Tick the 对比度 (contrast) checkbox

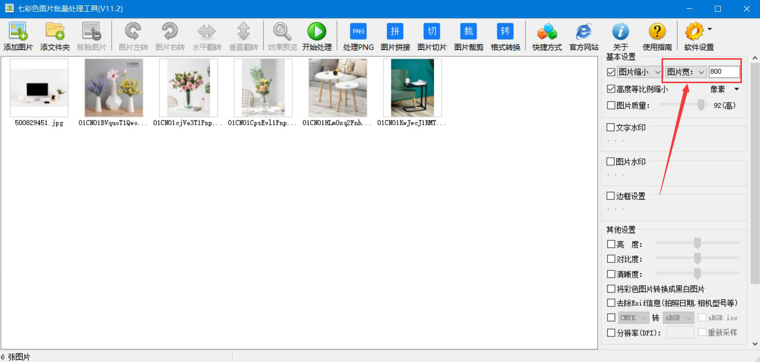[611, 259]
